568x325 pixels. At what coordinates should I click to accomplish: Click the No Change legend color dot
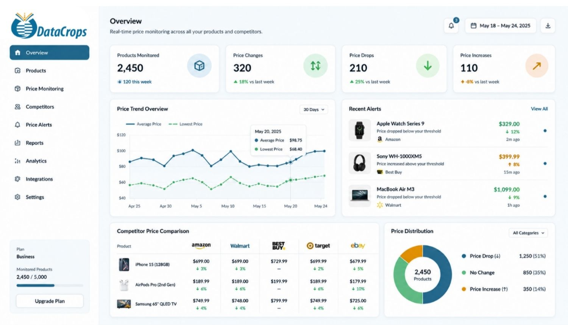coord(463,272)
